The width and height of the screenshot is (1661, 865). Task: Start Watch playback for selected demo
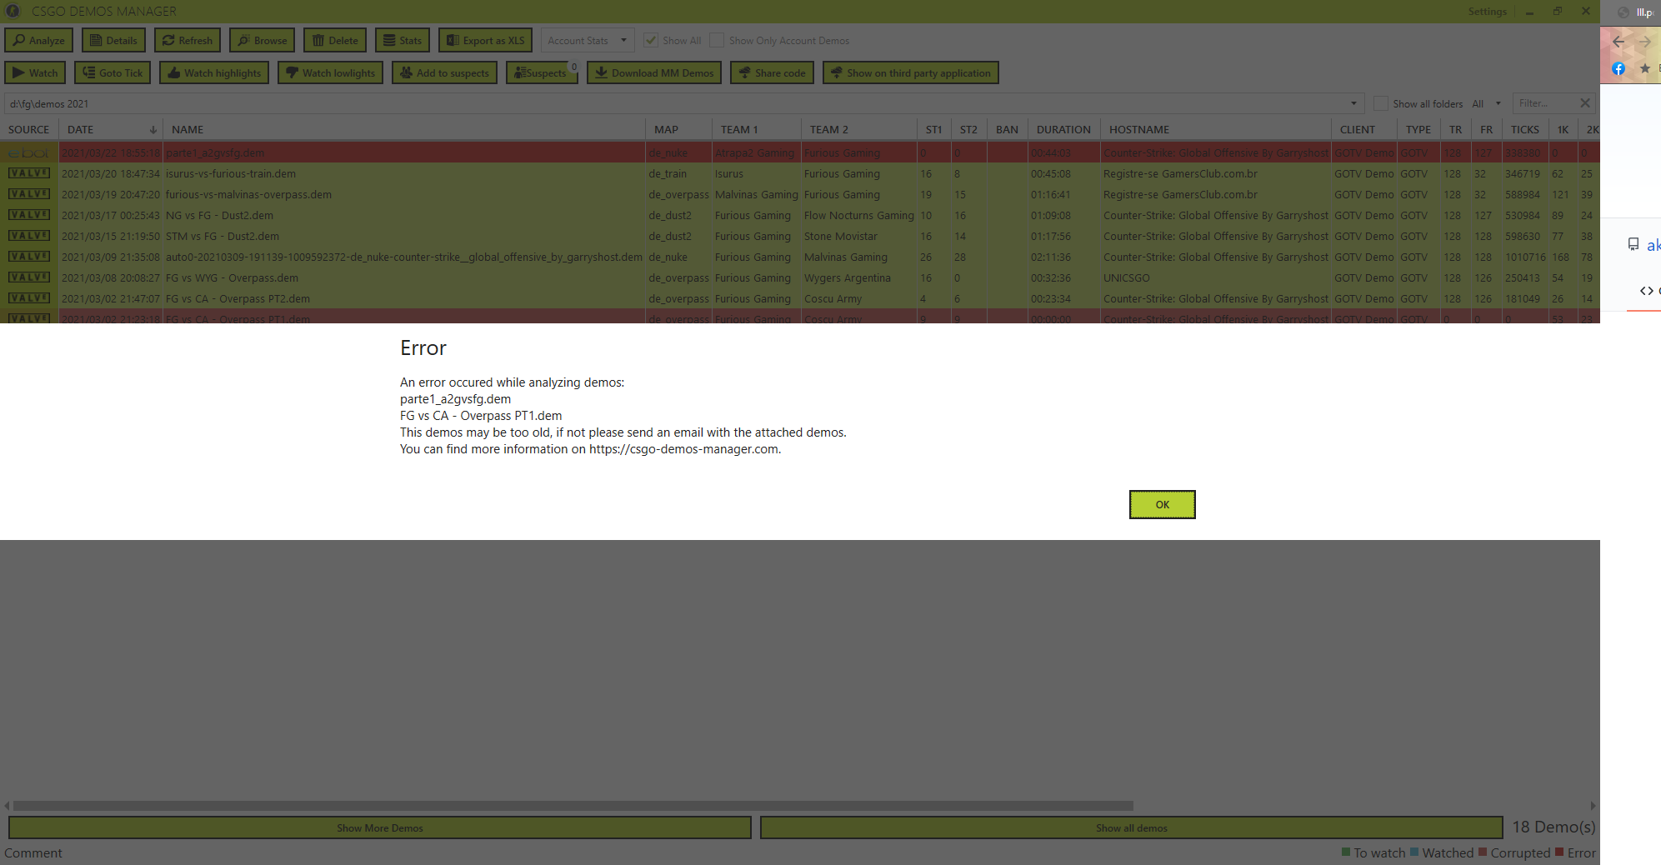tap(35, 72)
